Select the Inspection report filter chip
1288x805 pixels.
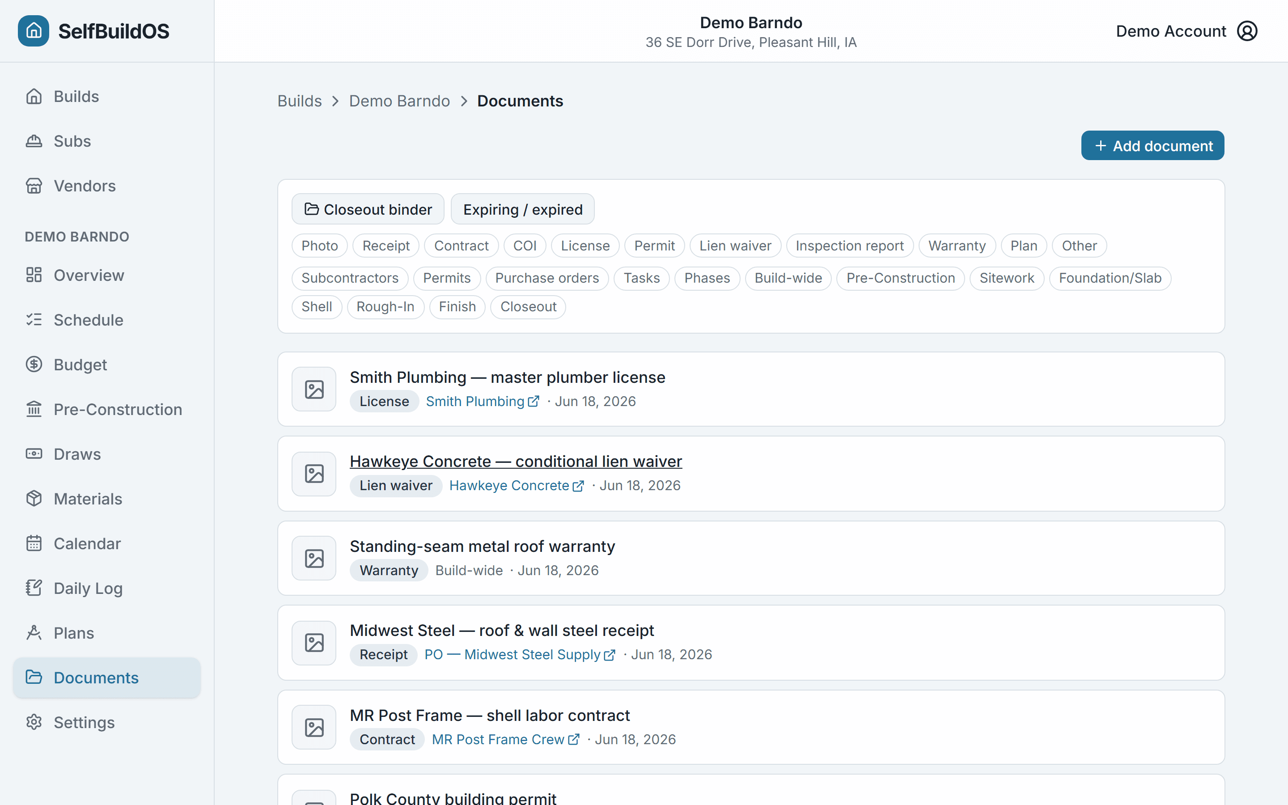click(850, 246)
